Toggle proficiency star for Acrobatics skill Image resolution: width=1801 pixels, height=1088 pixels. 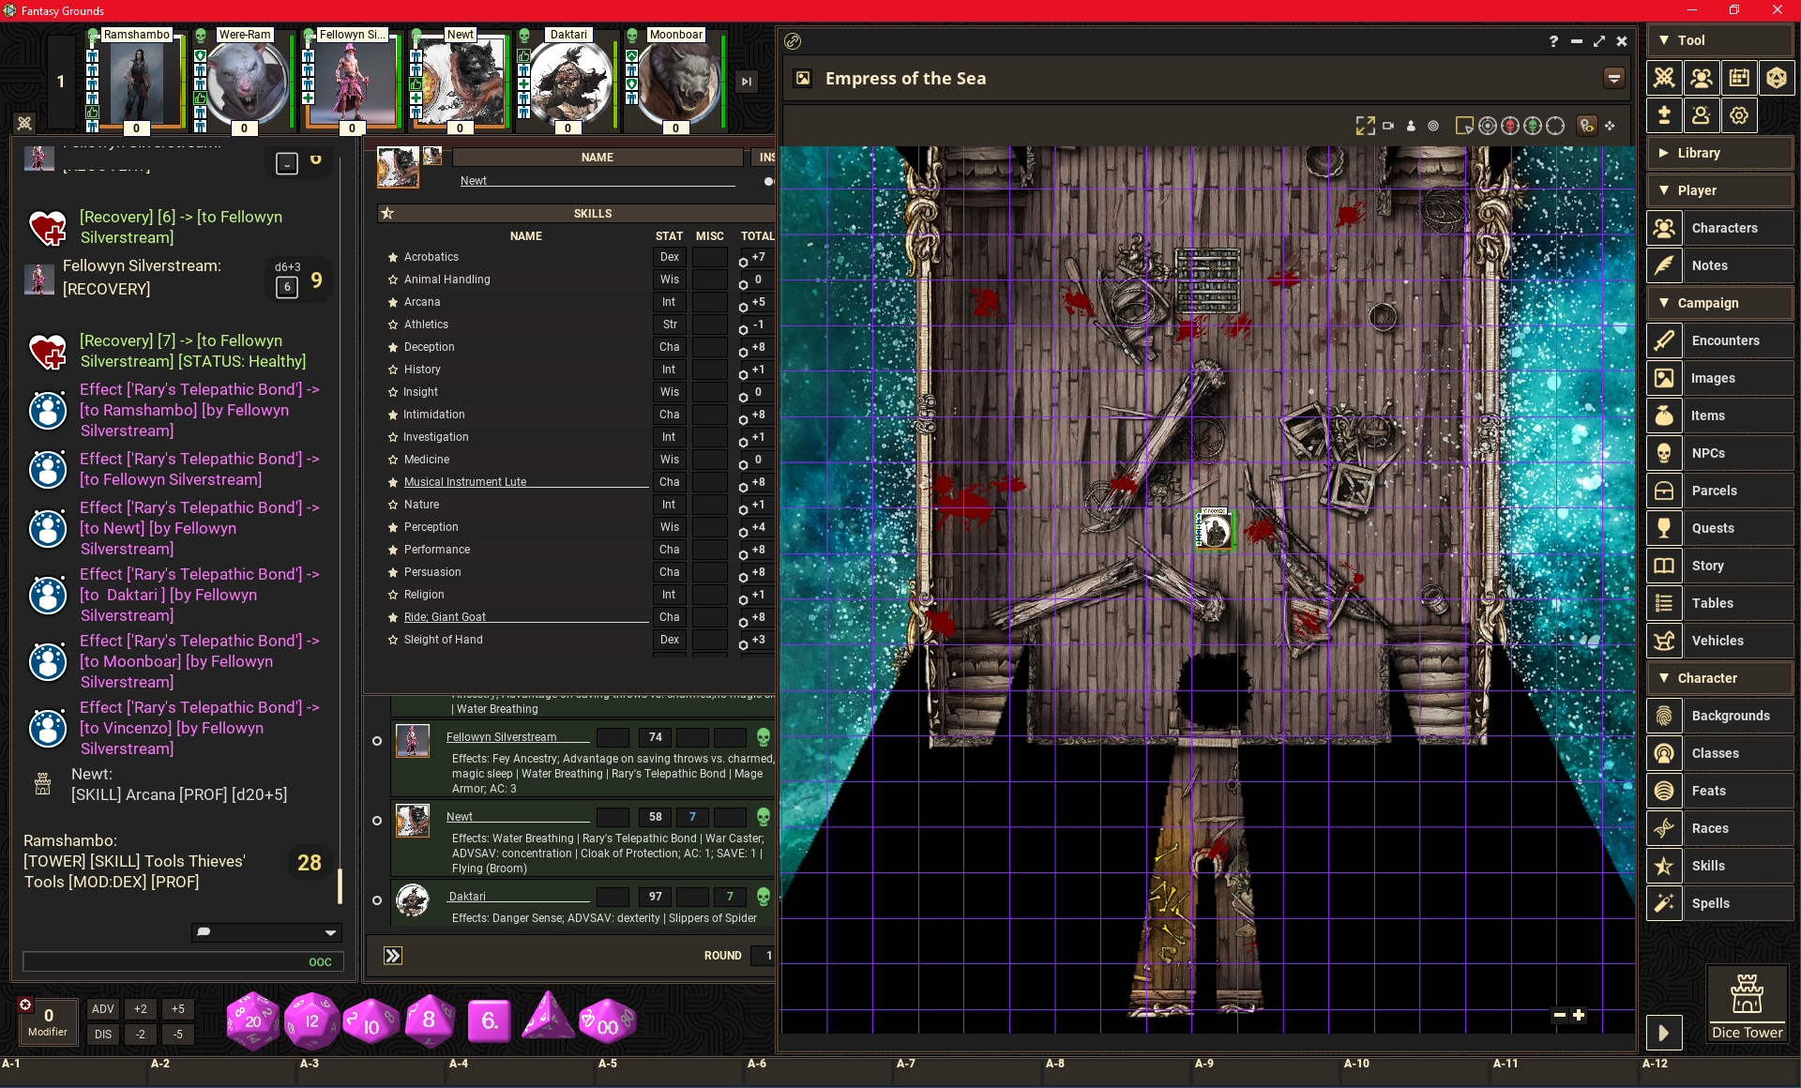point(393,257)
